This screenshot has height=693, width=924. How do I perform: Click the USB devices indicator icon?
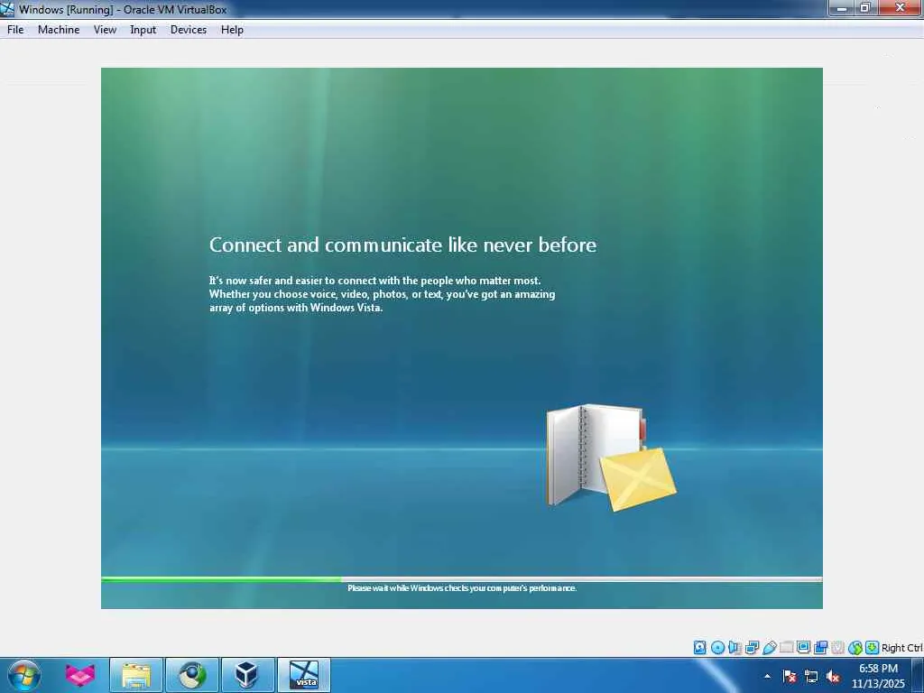pos(769,648)
